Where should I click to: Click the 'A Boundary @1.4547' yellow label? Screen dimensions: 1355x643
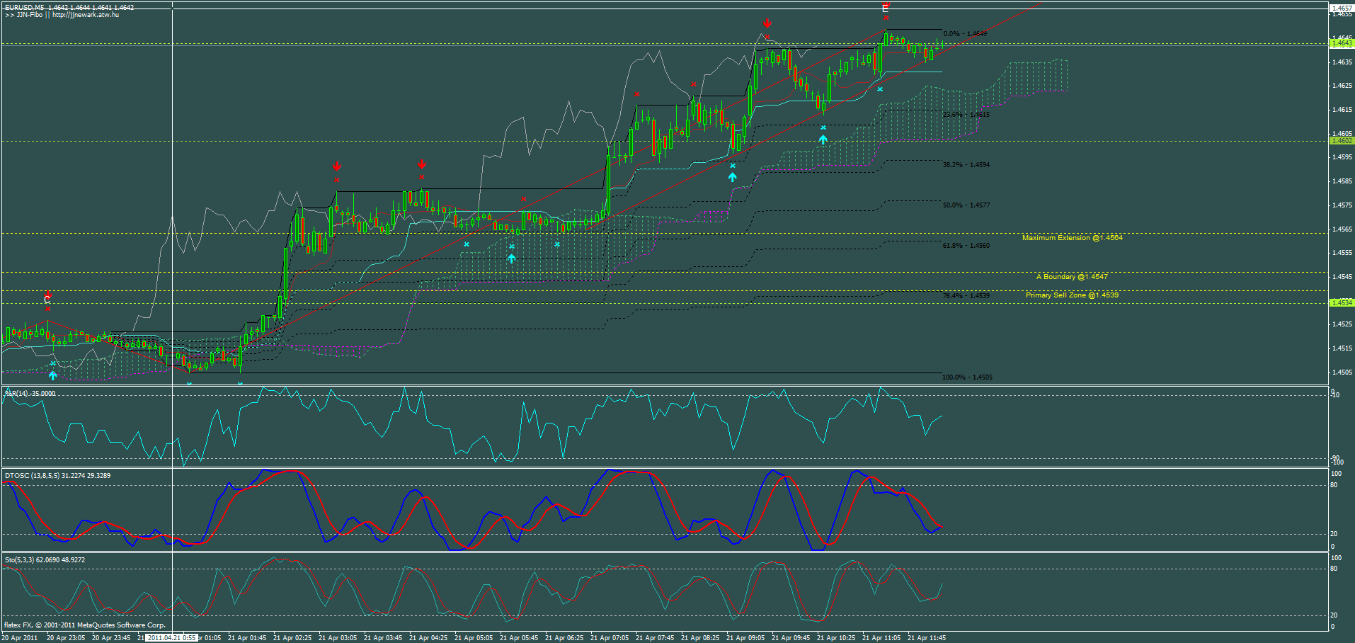pyautogui.click(x=1072, y=276)
